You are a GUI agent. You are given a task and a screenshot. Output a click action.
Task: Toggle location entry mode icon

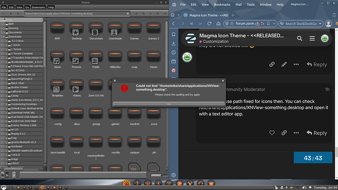(136, 14)
